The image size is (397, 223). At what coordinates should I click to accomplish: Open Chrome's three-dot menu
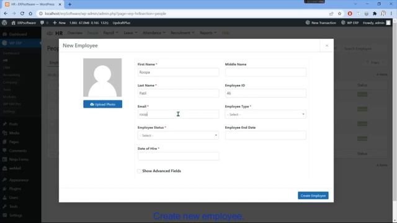click(391, 14)
